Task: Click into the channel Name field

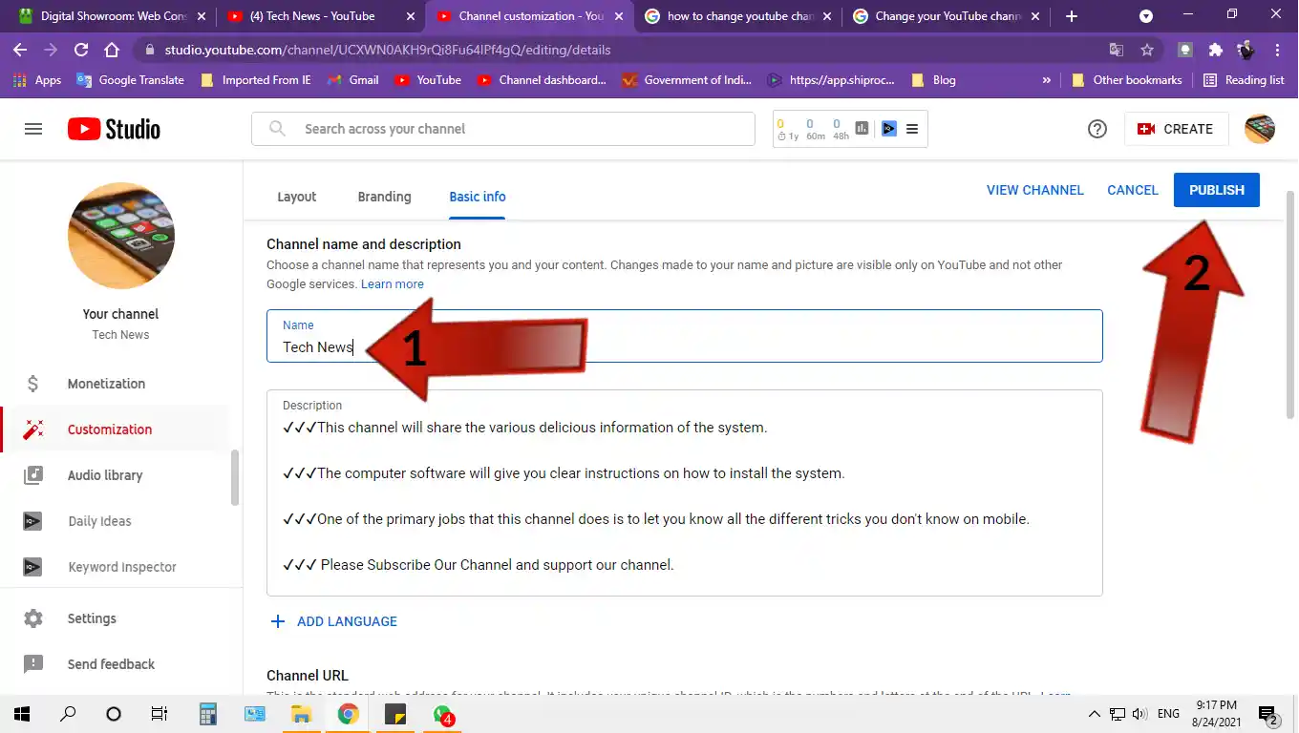Action: [x=685, y=336]
